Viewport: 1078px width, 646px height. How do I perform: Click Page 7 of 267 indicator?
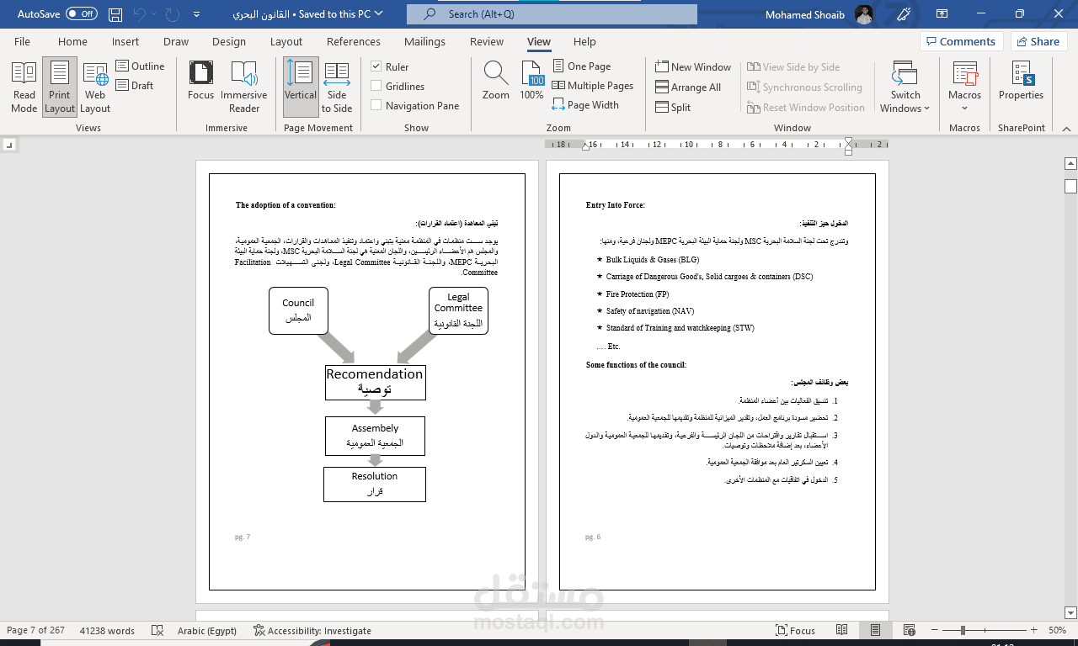35,630
